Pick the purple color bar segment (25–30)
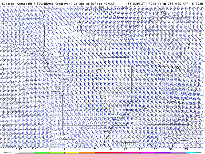The image size is (205, 154). 163,153
